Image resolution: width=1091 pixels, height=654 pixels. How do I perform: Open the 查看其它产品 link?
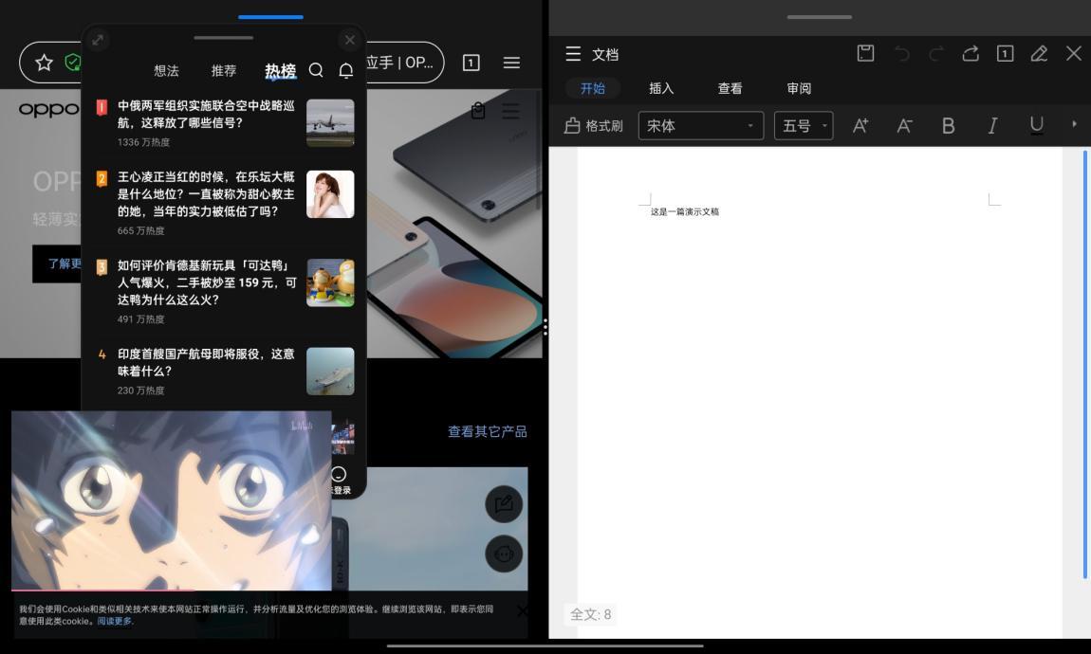tap(487, 431)
